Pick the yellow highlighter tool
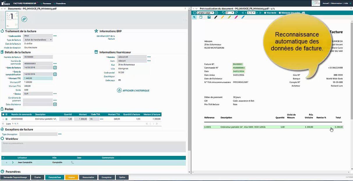The image size is (353, 181). (223, 17)
